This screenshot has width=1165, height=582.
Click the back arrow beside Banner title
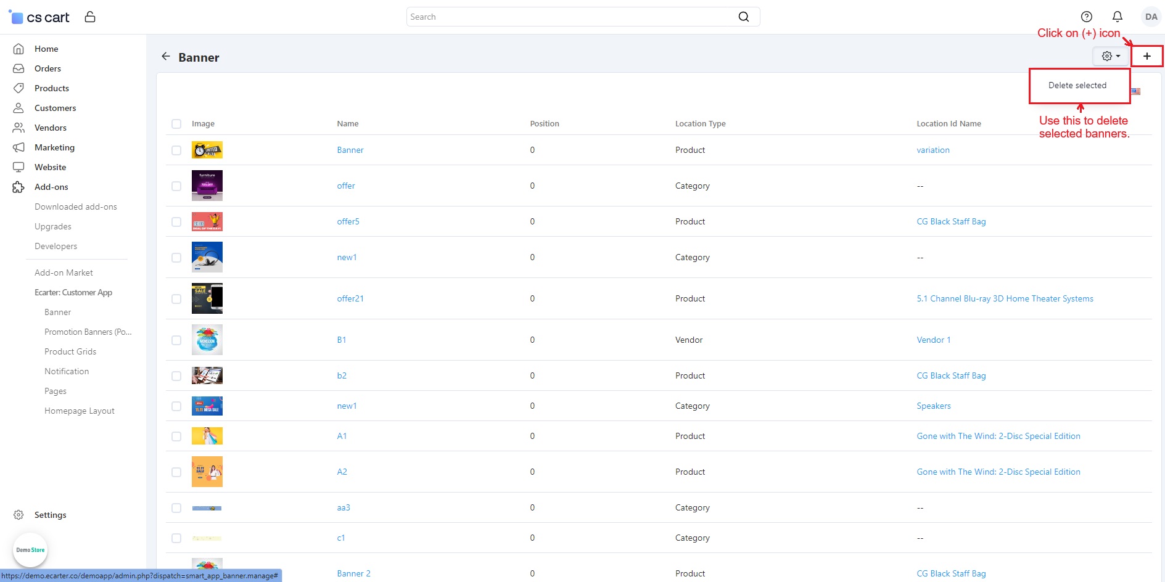point(165,57)
